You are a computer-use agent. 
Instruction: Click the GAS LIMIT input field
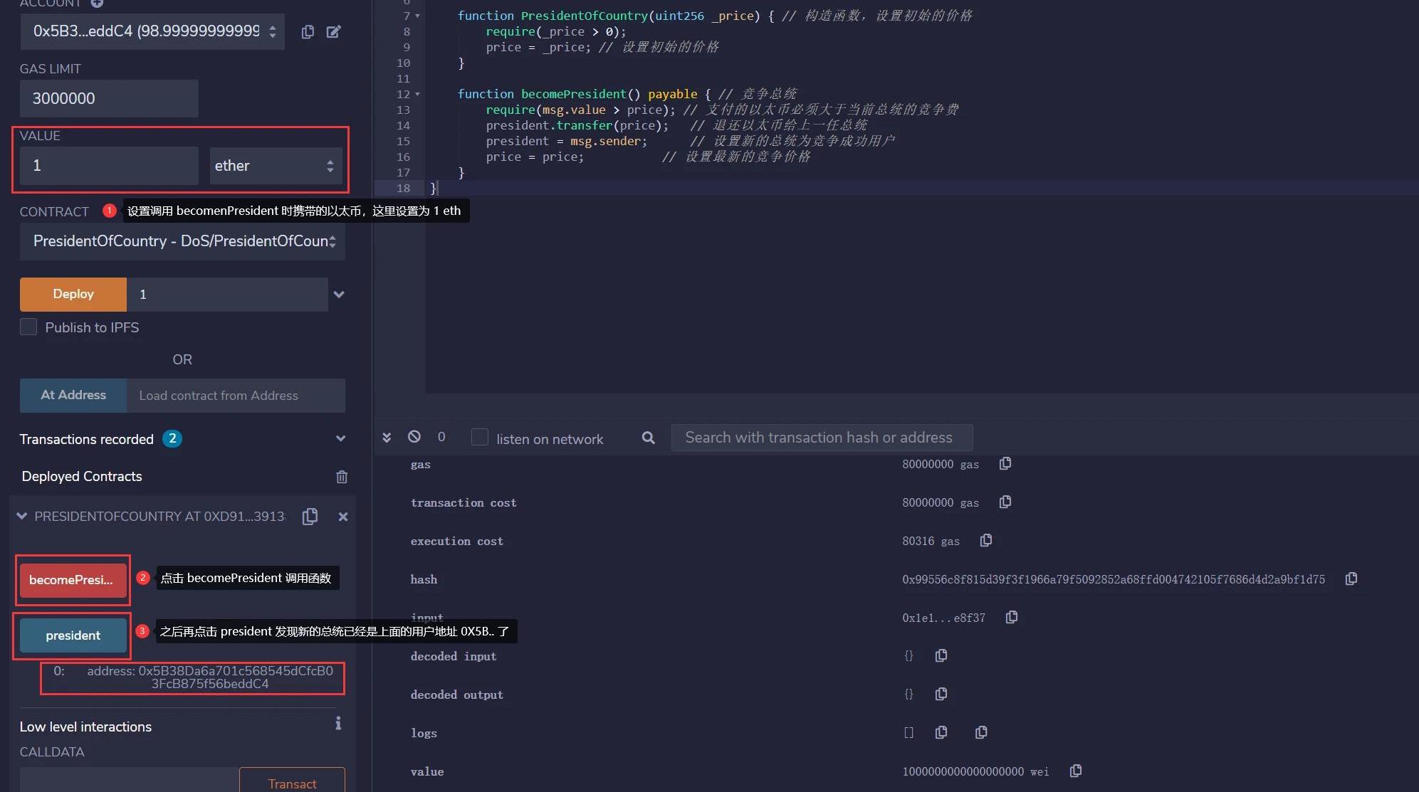pyautogui.click(x=109, y=99)
